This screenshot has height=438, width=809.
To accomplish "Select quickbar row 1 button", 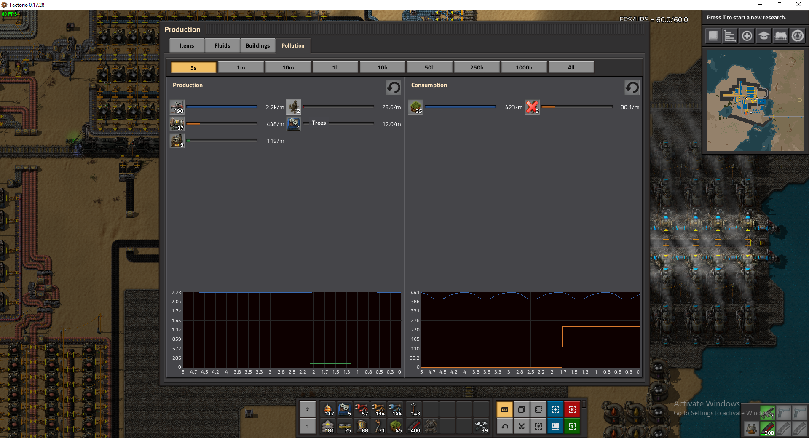I will pyautogui.click(x=308, y=426).
